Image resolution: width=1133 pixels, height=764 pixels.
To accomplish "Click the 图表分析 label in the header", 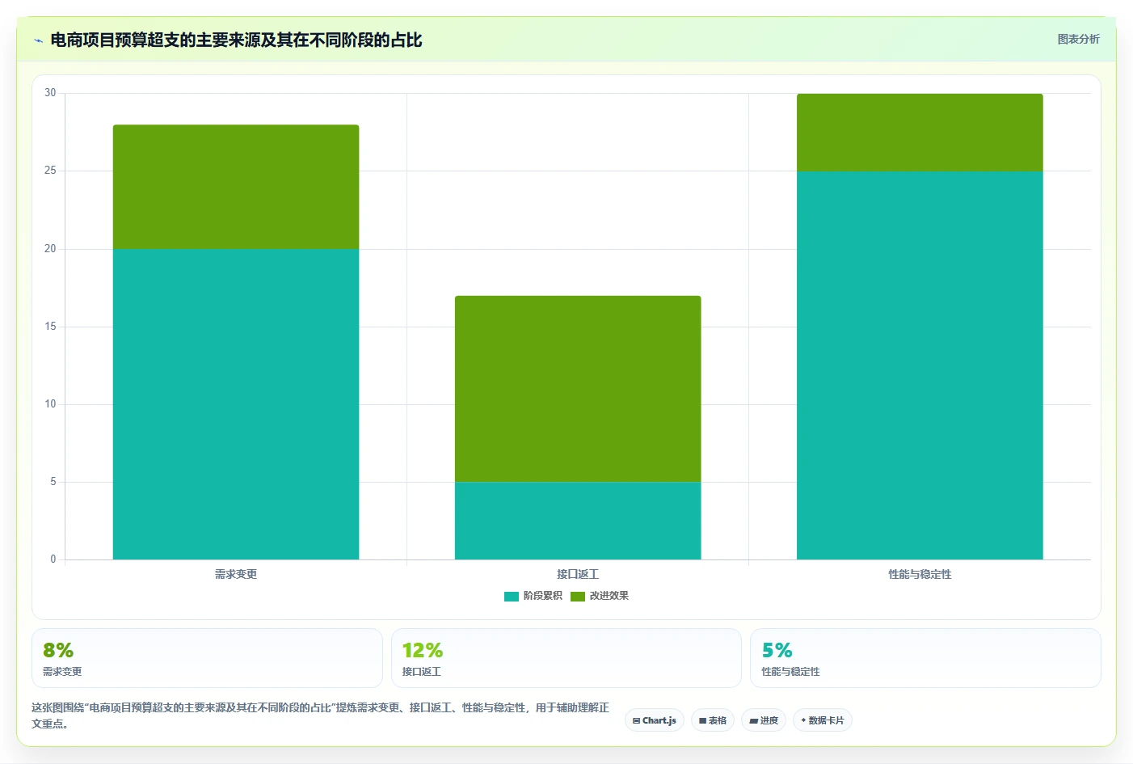I will click(1078, 39).
